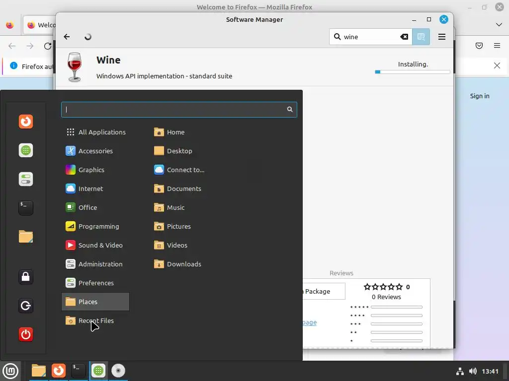The width and height of the screenshot is (509, 381).
Task: Click the Wine glass application icon
Action: point(75,67)
